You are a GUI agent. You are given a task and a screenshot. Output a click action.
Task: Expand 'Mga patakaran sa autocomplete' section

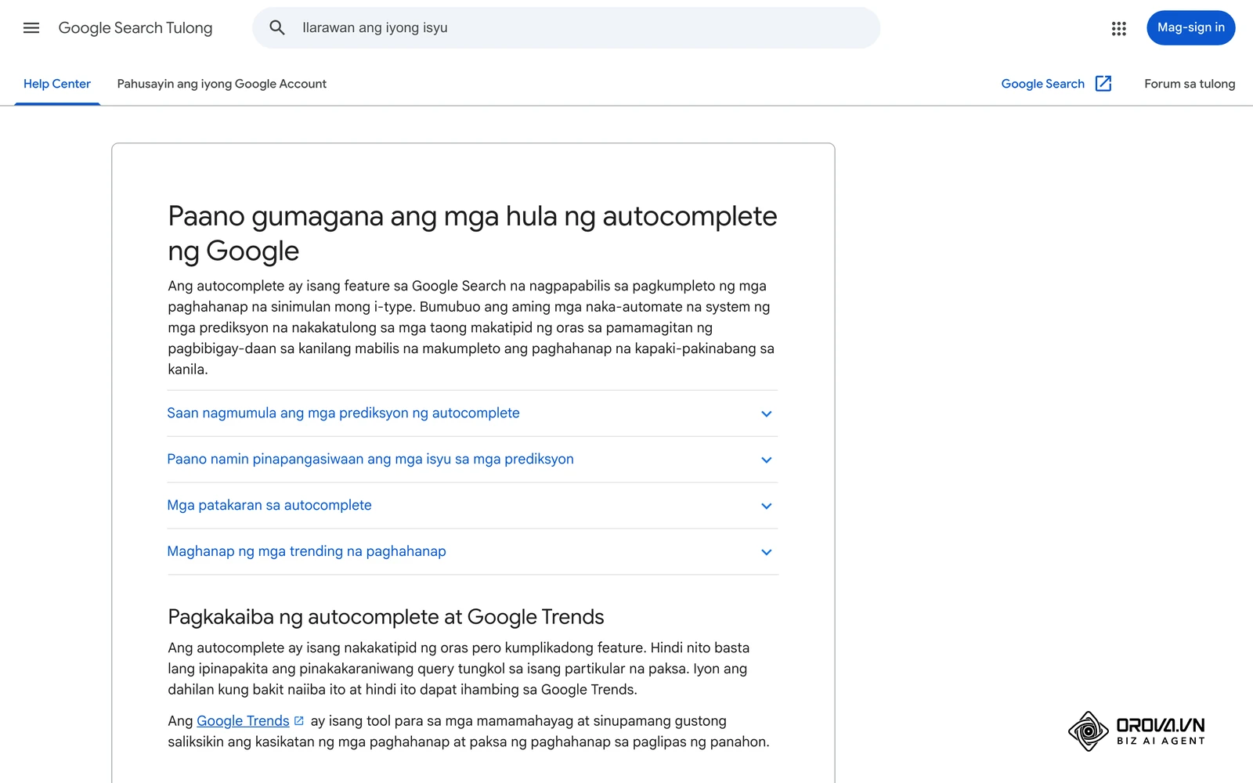(472, 506)
